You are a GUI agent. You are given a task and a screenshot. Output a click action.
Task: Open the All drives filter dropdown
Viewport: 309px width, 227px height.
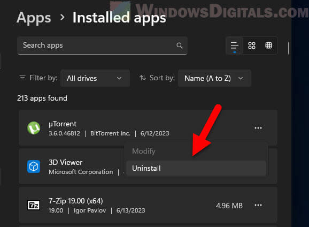click(x=95, y=78)
